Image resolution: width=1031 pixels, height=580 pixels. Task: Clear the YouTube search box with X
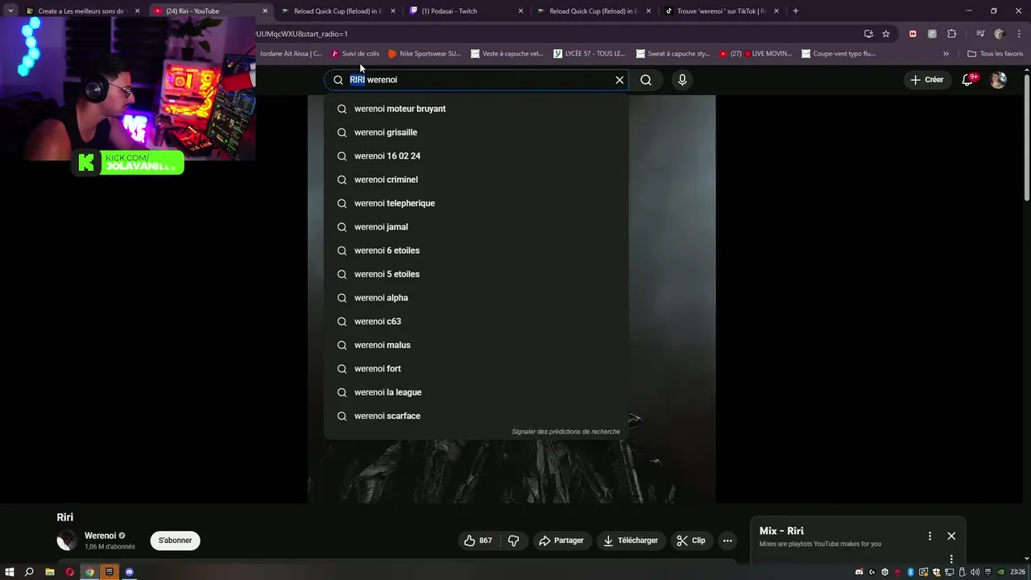pos(619,80)
